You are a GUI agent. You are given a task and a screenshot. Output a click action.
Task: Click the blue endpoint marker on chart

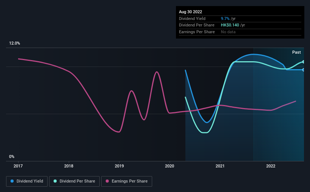303,70
